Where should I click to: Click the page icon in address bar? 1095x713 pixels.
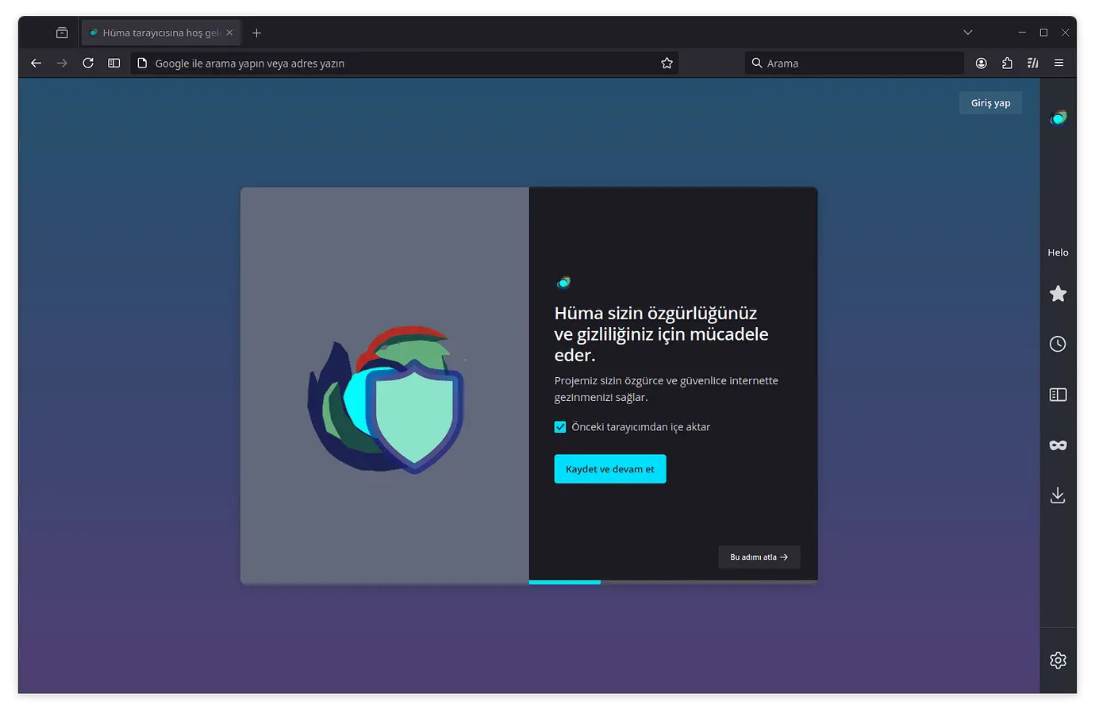pyautogui.click(x=142, y=64)
